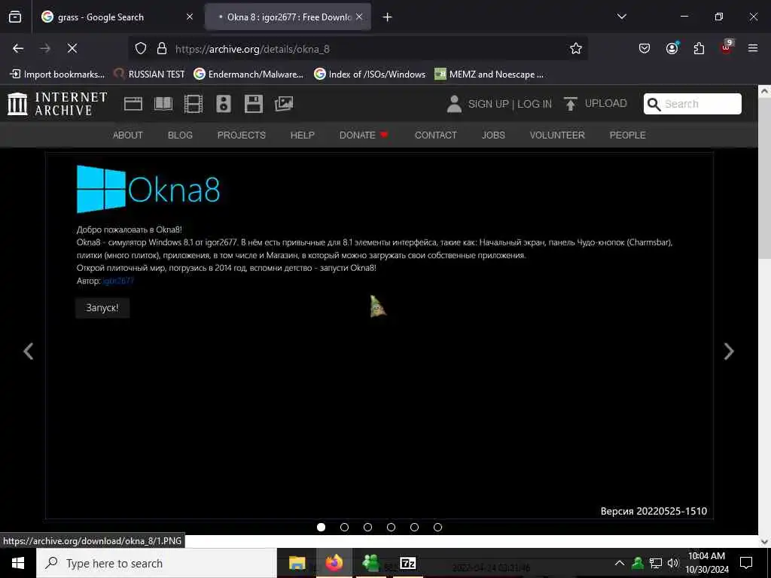Viewport: 771px width, 578px height.
Task: Click the Internet Archive logo
Action: (x=57, y=104)
